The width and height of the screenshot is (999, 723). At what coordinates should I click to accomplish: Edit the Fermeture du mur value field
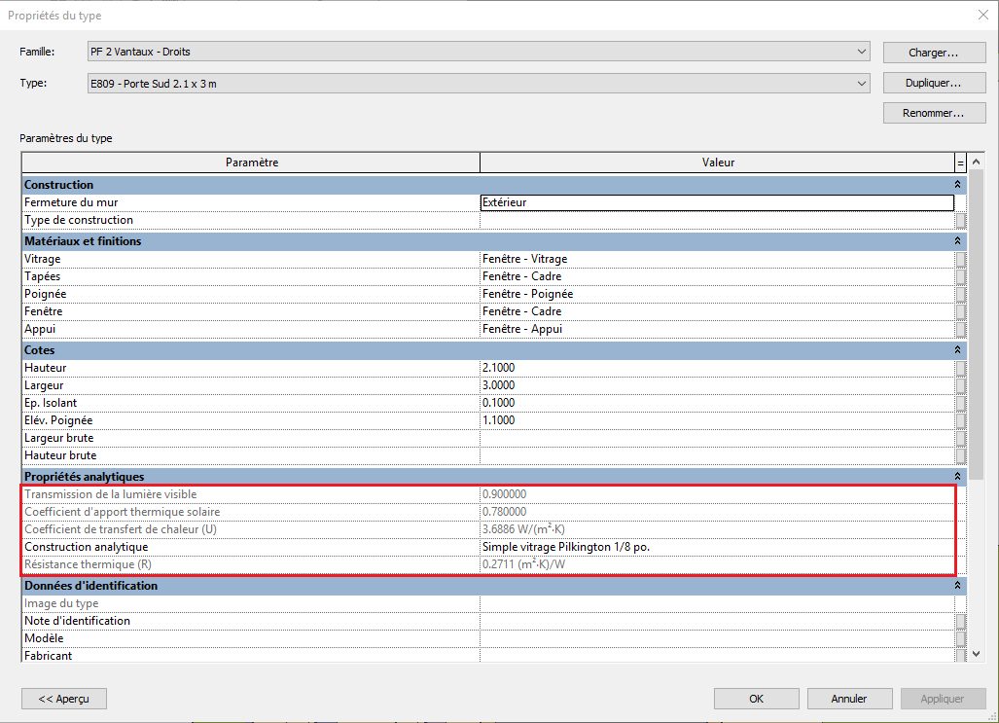(717, 202)
